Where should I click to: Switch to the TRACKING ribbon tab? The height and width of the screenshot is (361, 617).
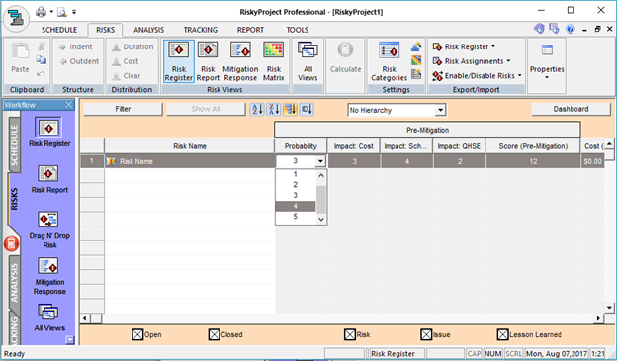tap(201, 30)
